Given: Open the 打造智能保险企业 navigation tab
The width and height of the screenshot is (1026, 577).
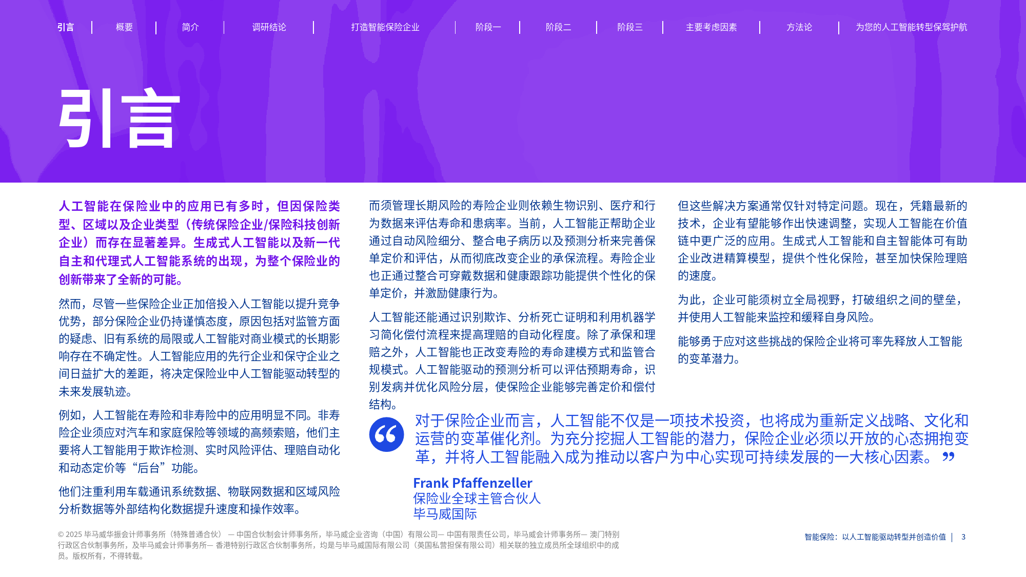Looking at the screenshot, I should coord(385,27).
